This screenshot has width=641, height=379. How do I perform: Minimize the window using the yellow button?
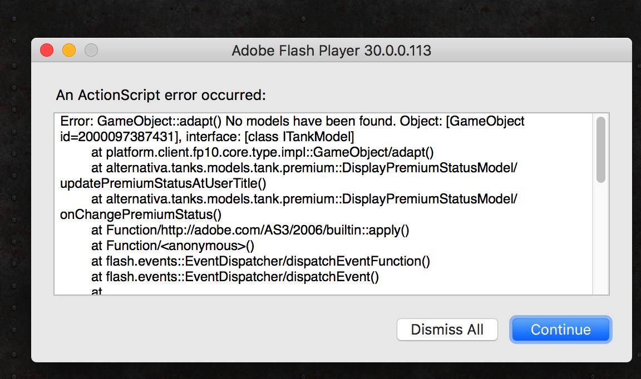coord(69,51)
